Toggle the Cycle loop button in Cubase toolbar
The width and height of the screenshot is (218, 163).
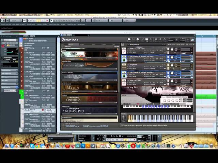(x=34, y=21)
